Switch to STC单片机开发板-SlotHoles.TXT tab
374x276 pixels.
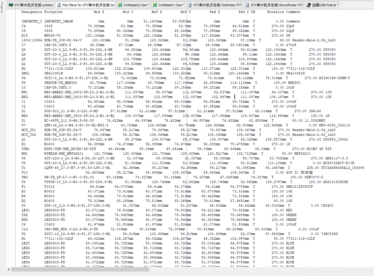click(214, 5)
